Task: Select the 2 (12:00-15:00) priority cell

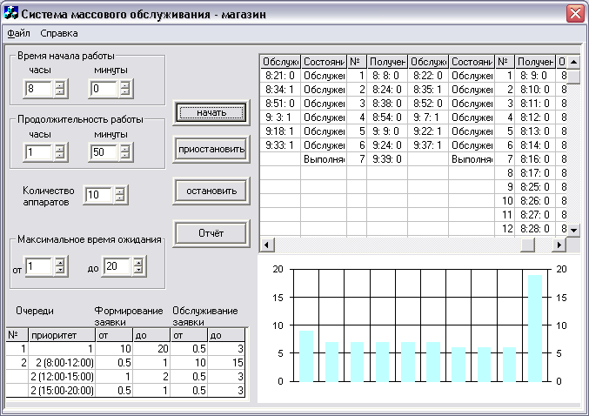Action: pos(61,375)
